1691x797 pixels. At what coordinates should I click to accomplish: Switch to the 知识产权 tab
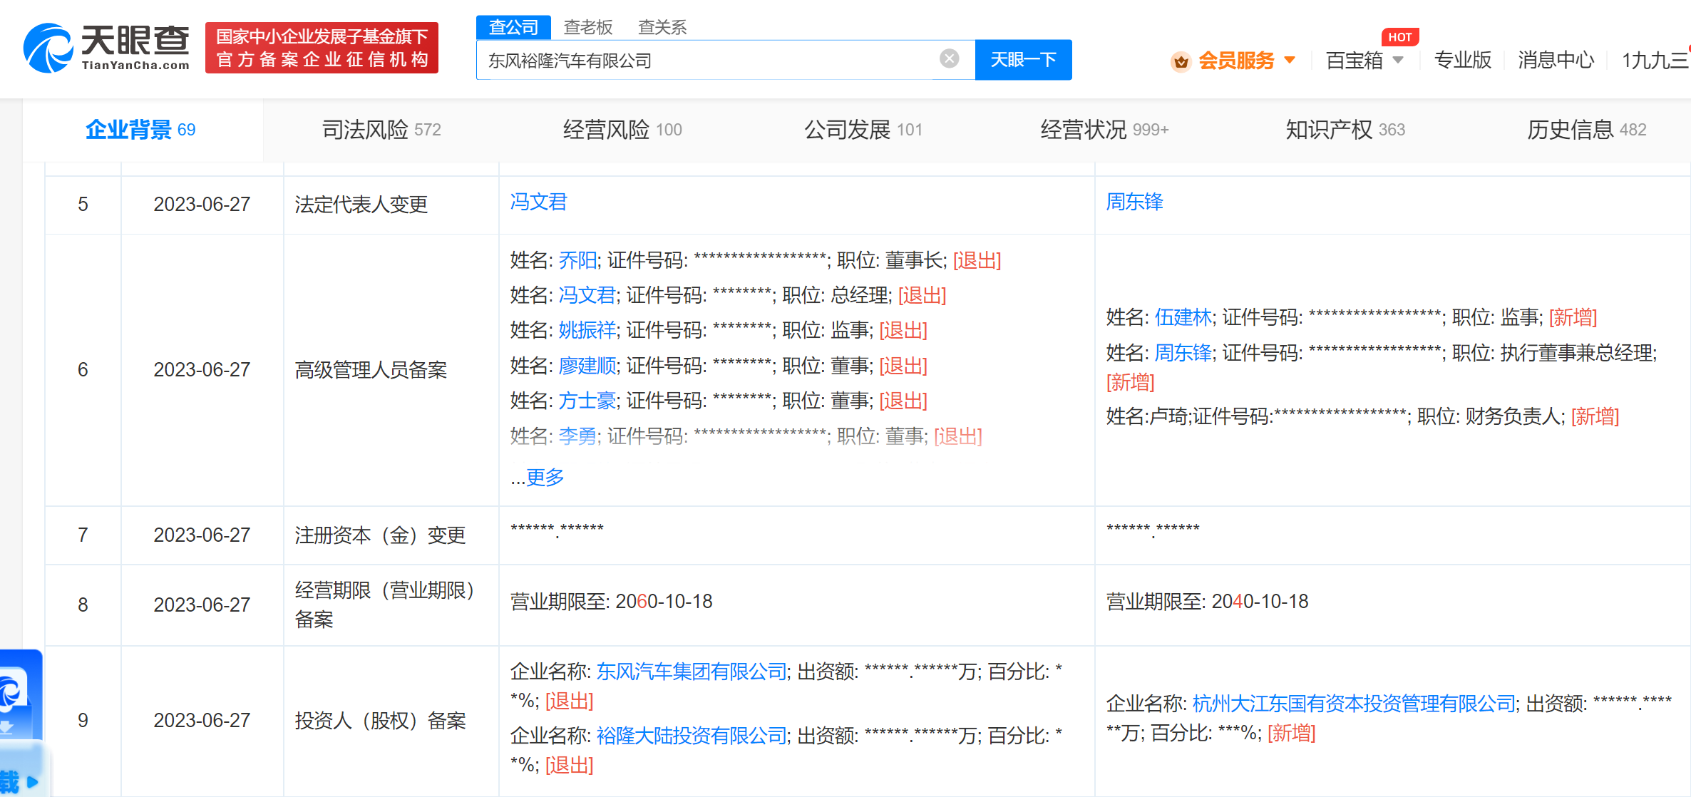1345,130
